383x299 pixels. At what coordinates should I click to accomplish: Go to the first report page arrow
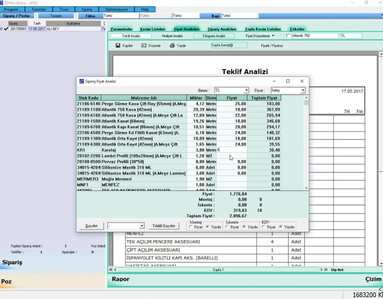pyautogui.click(x=111, y=270)
